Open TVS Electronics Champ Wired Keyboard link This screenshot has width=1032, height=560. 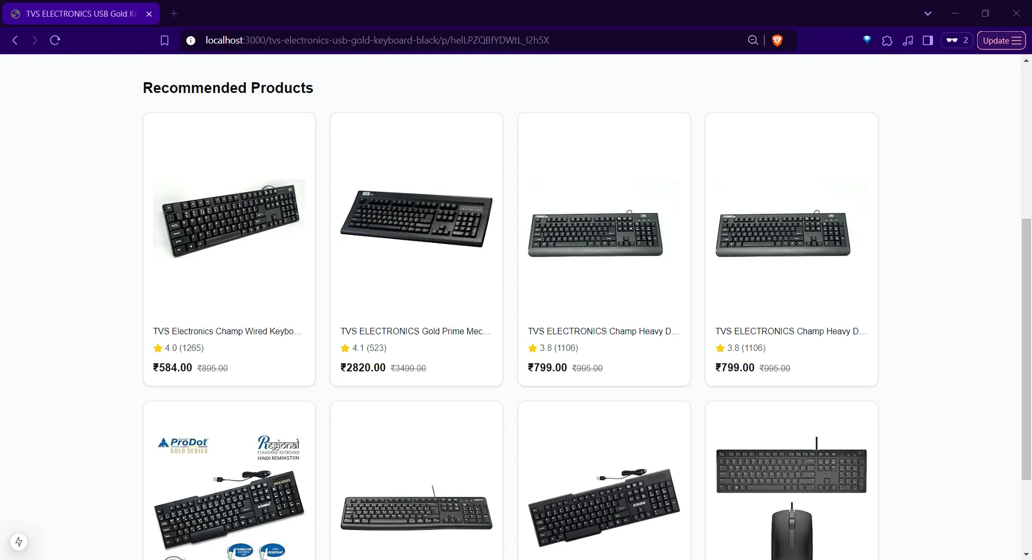(x=227, y=331)
